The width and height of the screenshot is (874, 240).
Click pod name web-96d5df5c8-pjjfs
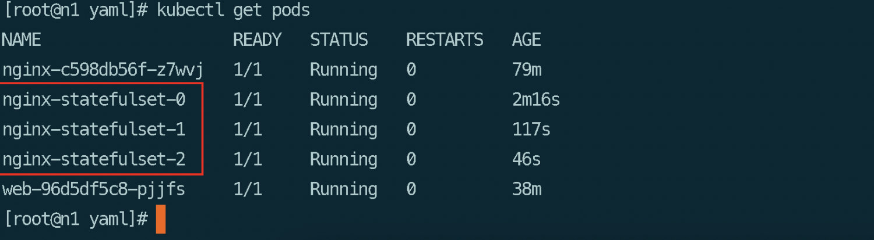[x=94, y=189]
